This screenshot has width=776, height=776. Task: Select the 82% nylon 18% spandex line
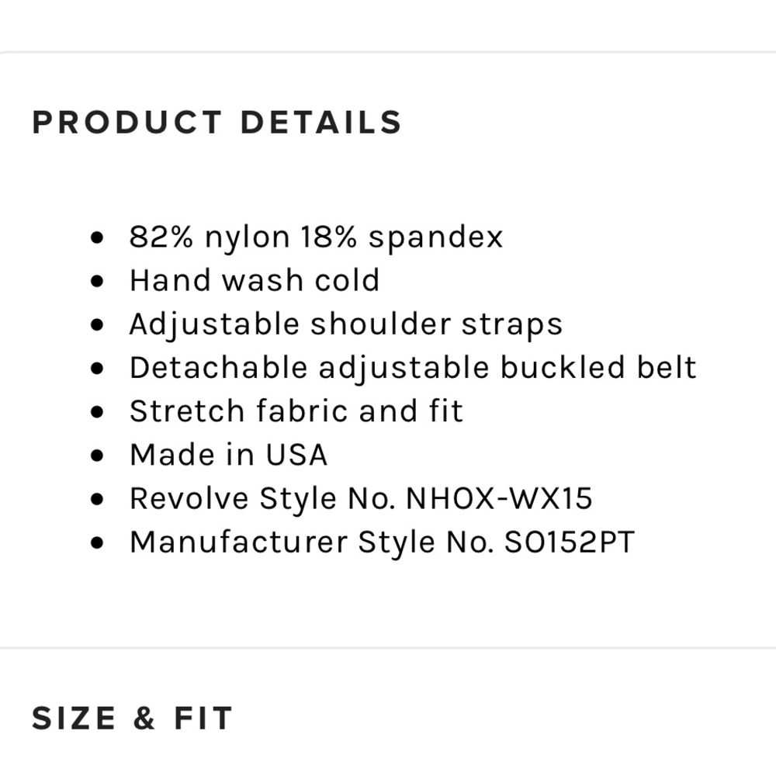click(317, 237)
